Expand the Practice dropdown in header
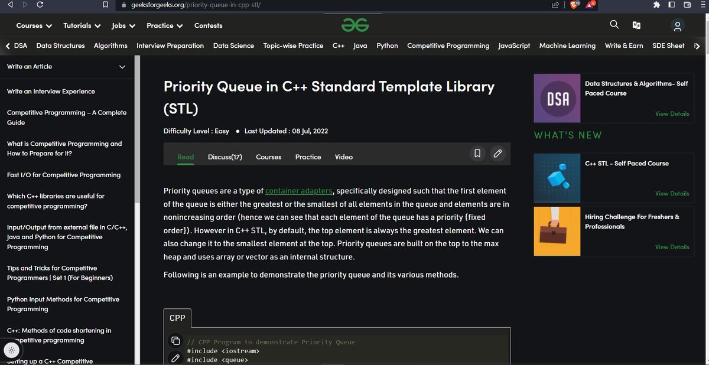This screenshot has width=709, height=365. pyautogui.click(x=165, y=25)
